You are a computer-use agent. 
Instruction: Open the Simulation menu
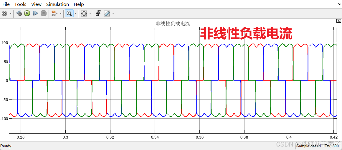click(57, 4)
